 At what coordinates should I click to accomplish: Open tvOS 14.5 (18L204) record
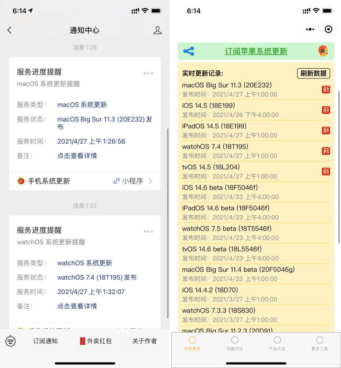[256, 171]
